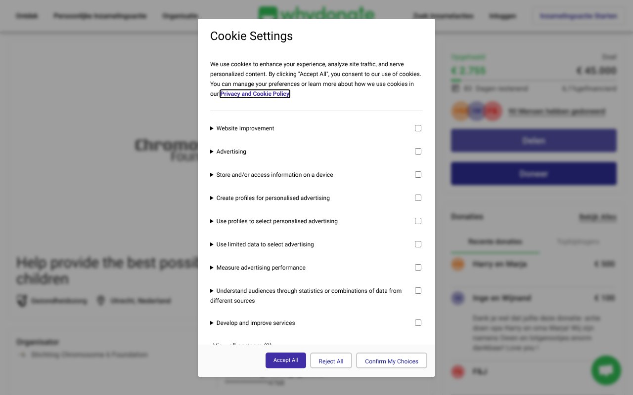Viewport: 633px width, 395px height.
Task: Open the Ontdek menu item
Action: (27, 16)
